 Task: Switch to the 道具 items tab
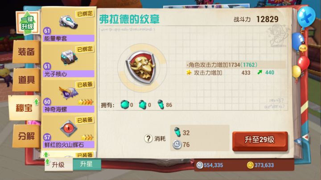(x=26, y=80)
